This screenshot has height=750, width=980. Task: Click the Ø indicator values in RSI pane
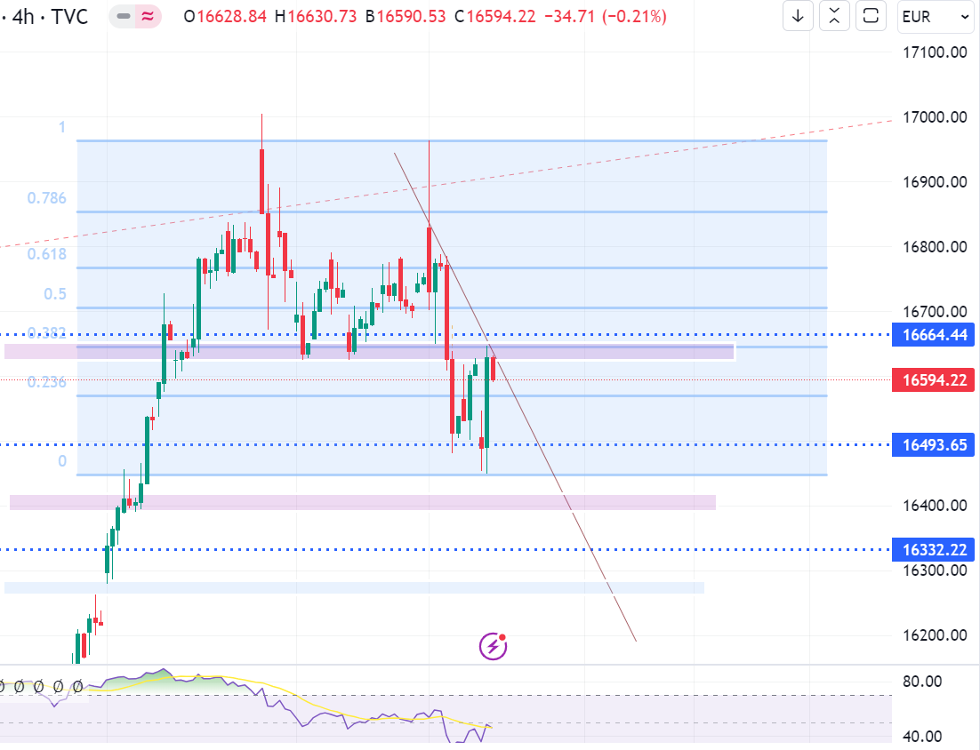pyautogui.click(x=41, y=687)
